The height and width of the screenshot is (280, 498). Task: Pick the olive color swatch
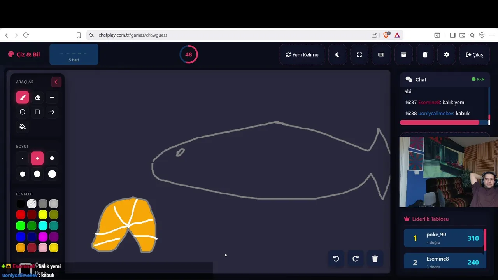[x=54, y=214]
